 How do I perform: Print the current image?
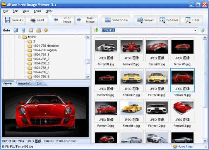(x=37, y=20)
